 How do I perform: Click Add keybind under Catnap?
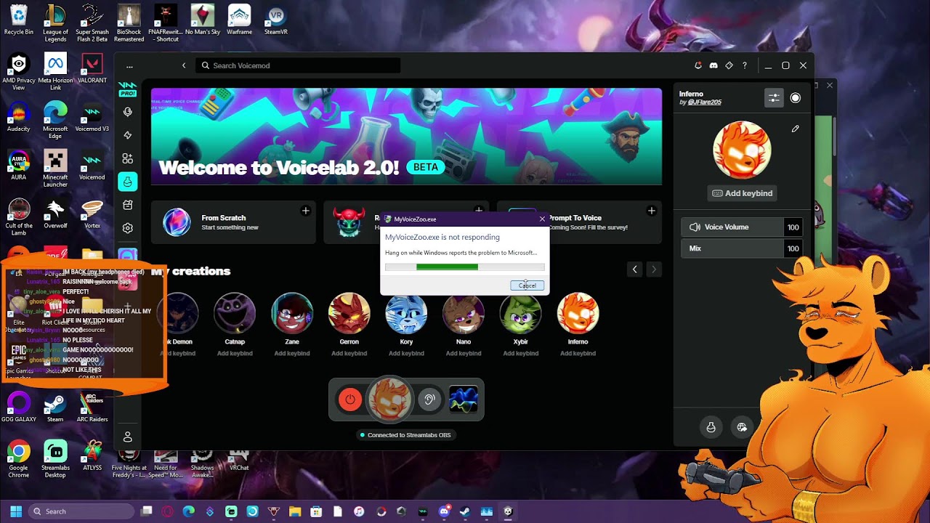[x=235, y=354]
